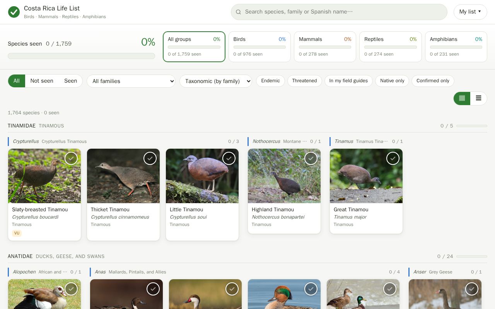Screen dimensions: 495x309
Task: Toggle the Native only filter
Action: (x=392, y=81)
